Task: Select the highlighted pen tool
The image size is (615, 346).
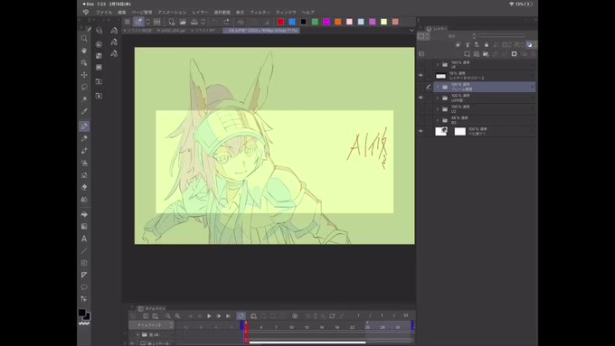Action: click(x=84, y=126)
